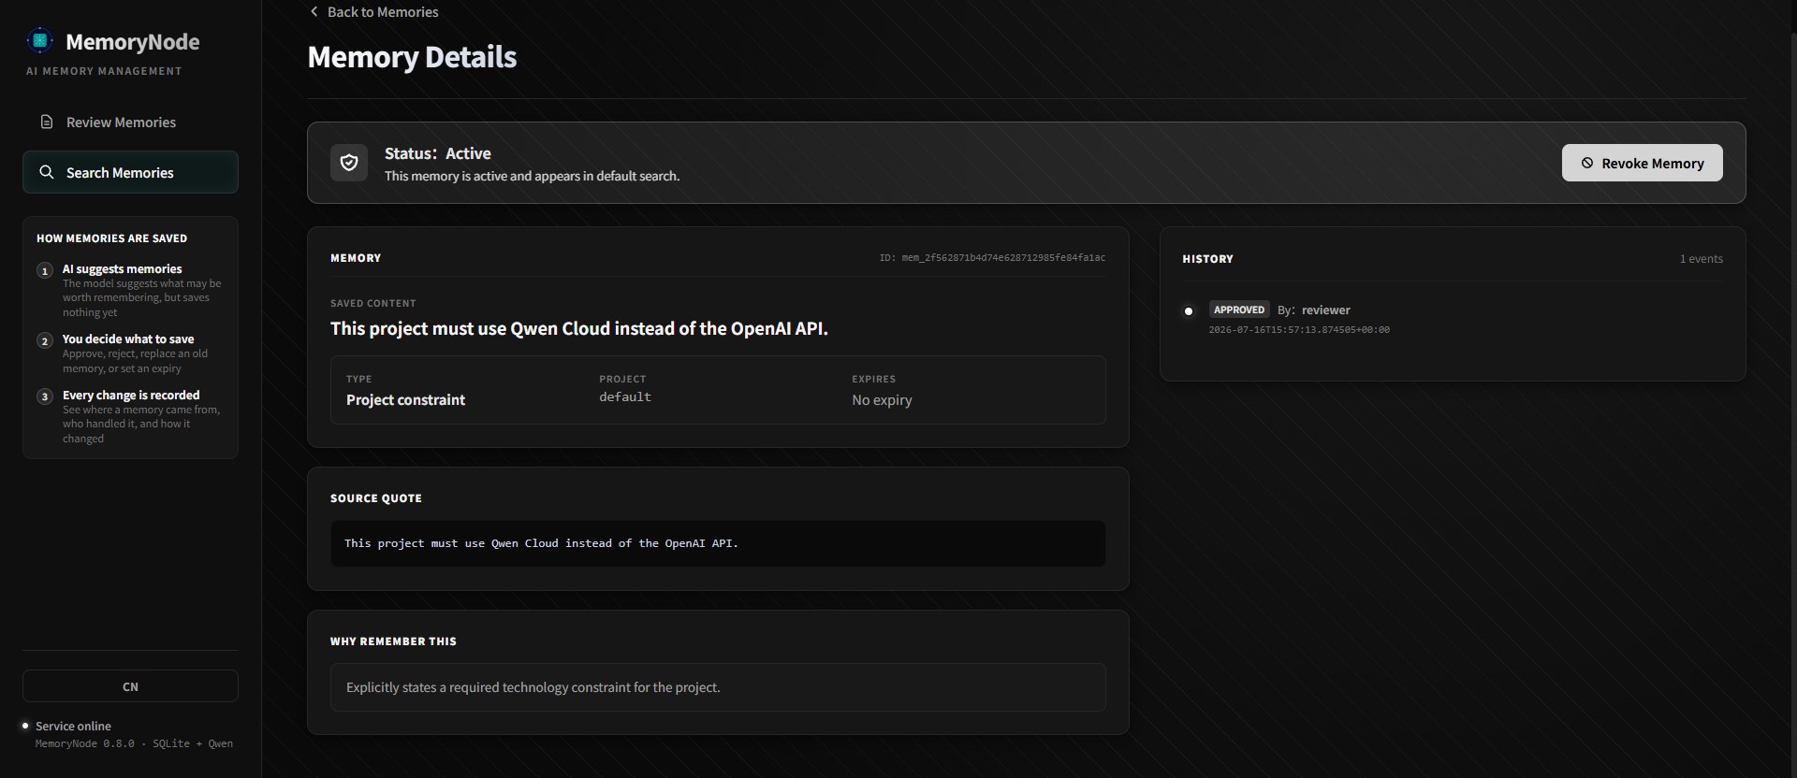Click step 1 number badge
1797x778 pixels.
click(x=45, y=270)
